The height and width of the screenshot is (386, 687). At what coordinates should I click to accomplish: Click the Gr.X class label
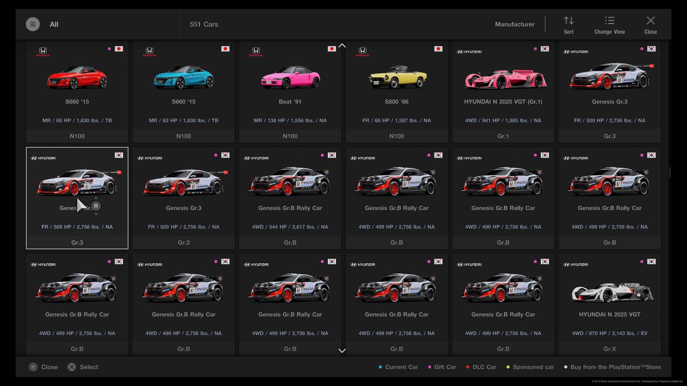pos(610,349)
